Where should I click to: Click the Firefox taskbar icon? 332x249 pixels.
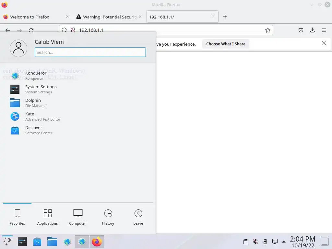pyautogui.click(x=97, y=242)
